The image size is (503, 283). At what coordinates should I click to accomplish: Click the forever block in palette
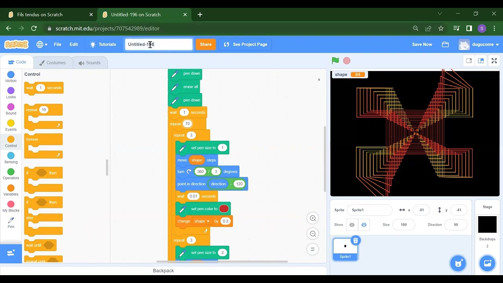43,145
